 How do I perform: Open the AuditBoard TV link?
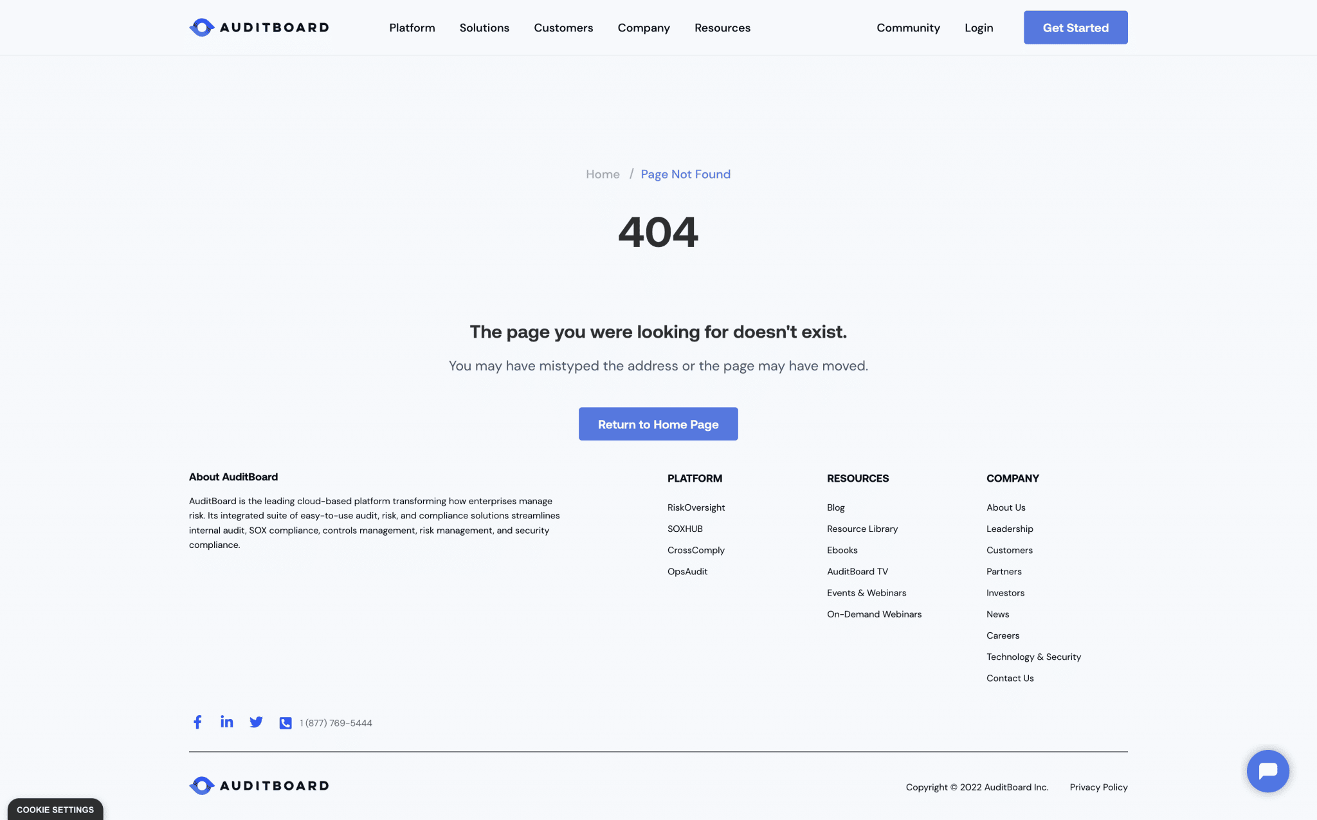click(x=857, y=571)
